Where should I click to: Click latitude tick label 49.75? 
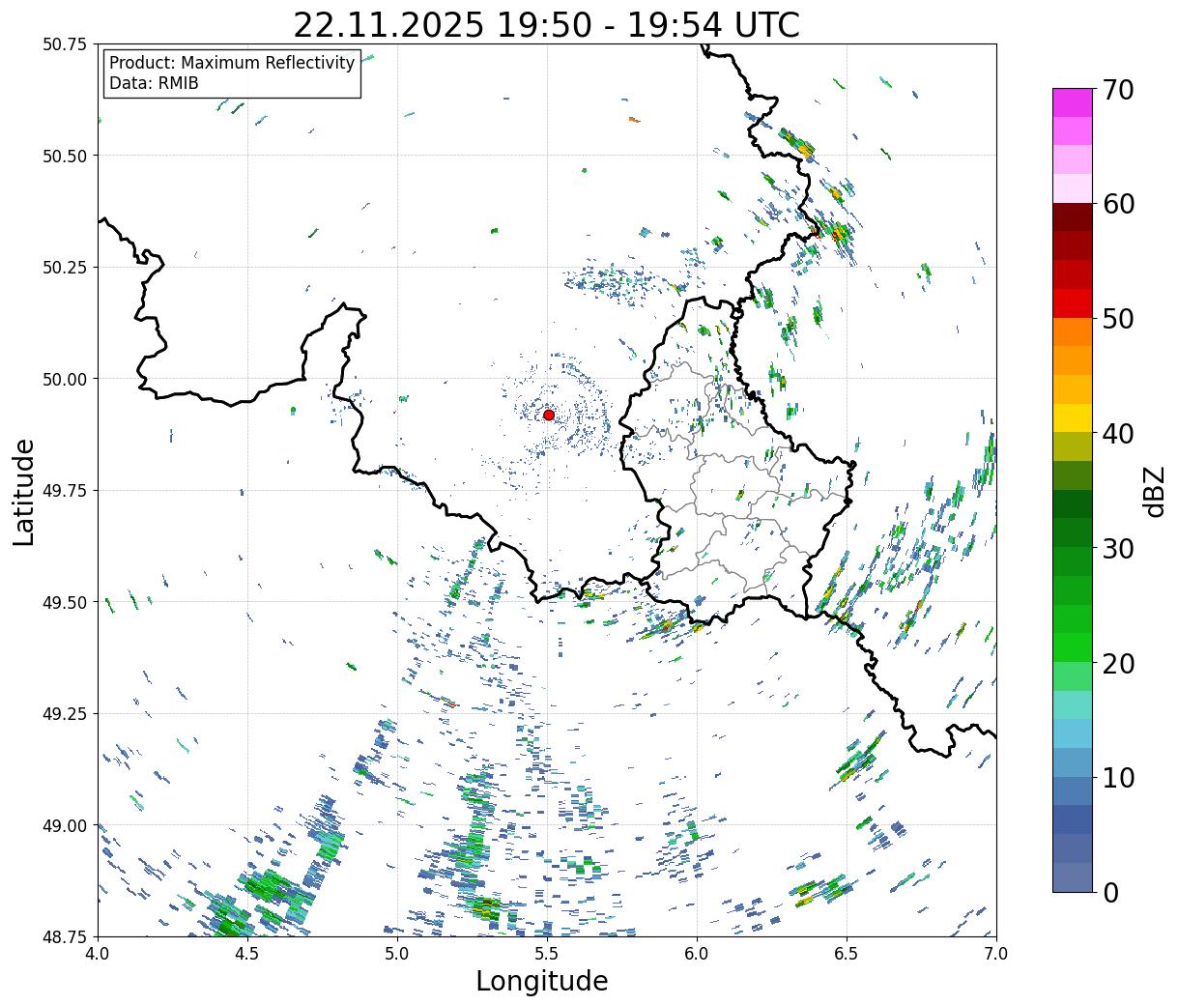[x=65, y=491]
